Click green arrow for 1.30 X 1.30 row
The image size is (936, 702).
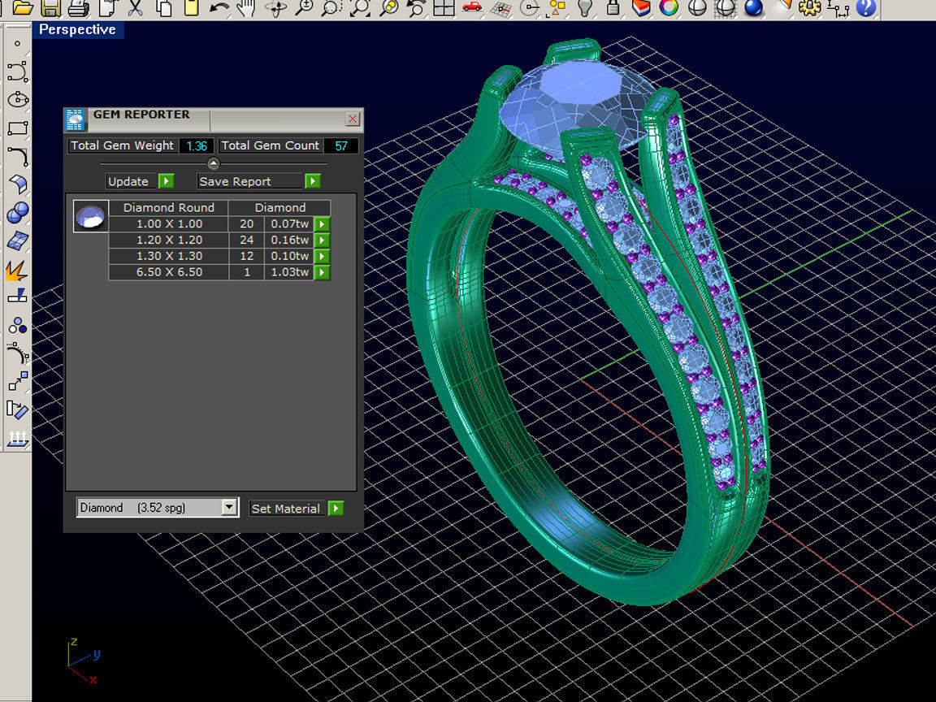point(322,257)
